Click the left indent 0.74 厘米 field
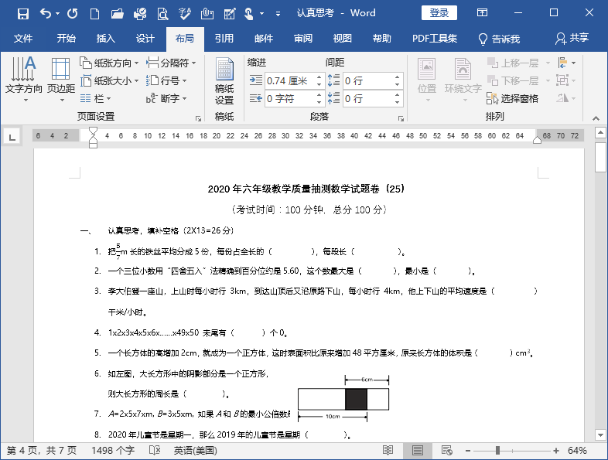This screenshot has width=608, height=460. [288, 80]
